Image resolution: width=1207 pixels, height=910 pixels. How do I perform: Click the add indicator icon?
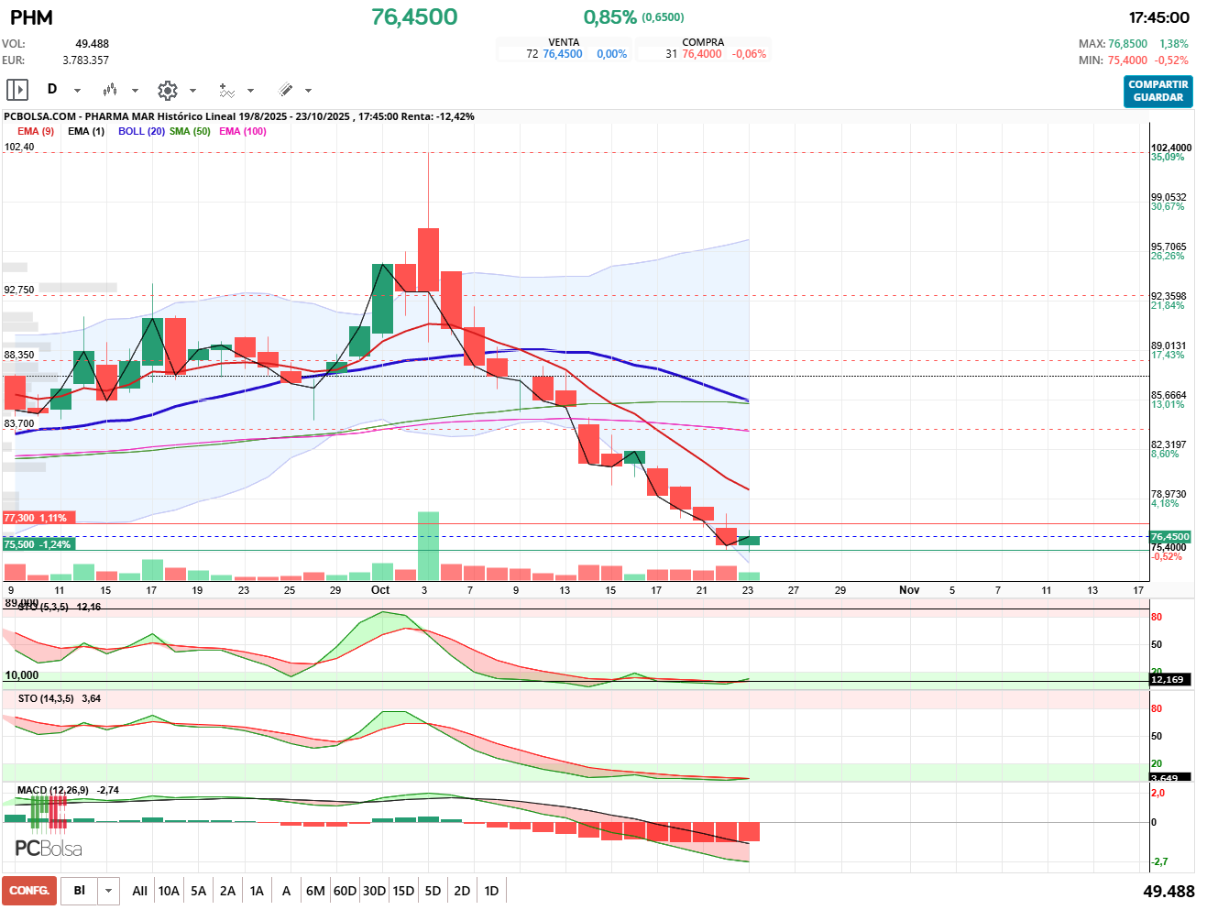[x=226, y=90]
